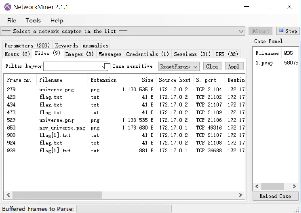Screen dimensions: 301x213
Task: Sort by the Source host column header
Action: pyautogui.click(x=175, y=80)
